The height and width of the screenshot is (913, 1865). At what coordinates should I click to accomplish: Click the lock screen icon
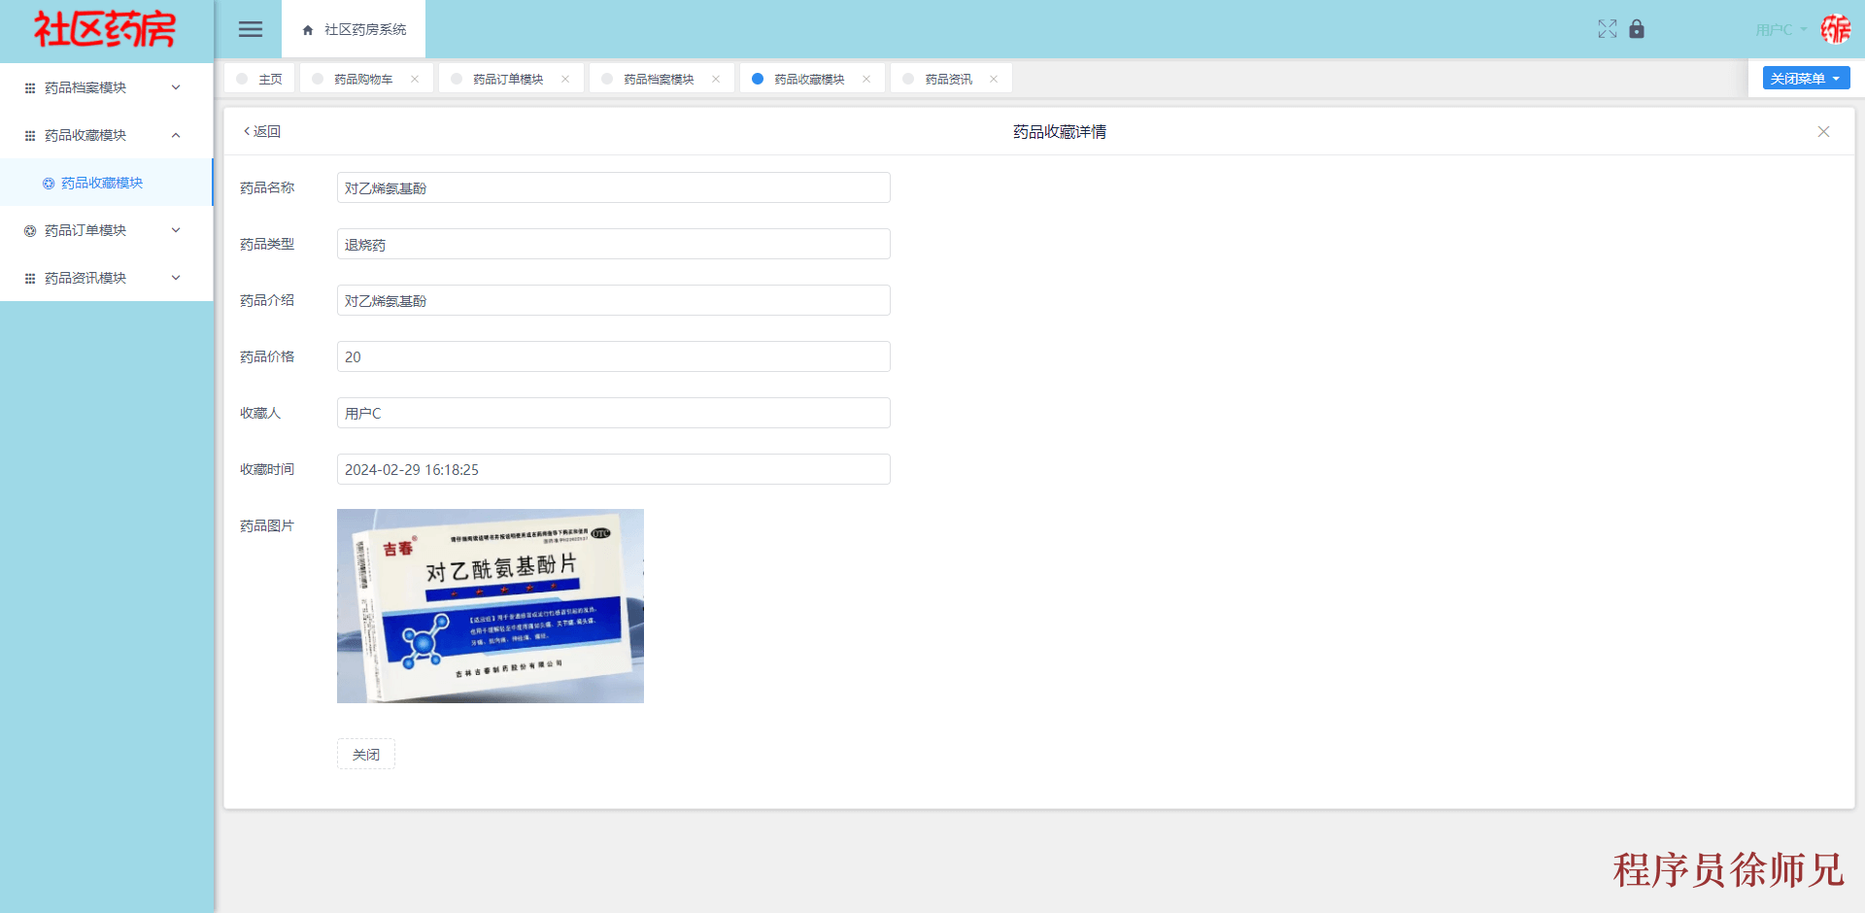tap(1637, 30)
